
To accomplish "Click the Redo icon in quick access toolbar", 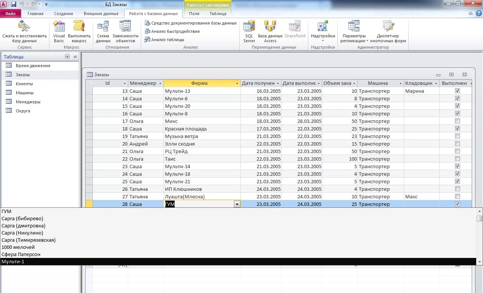I will [34, 4].
